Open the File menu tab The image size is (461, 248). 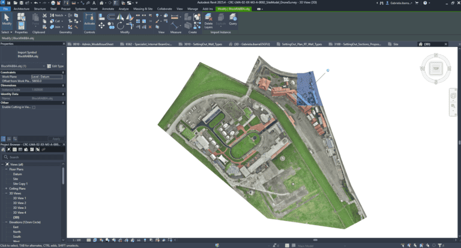click(5, 9)
